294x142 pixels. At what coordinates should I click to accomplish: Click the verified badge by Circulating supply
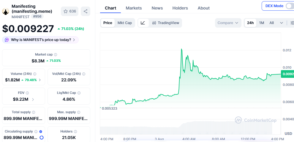[41, 132]
